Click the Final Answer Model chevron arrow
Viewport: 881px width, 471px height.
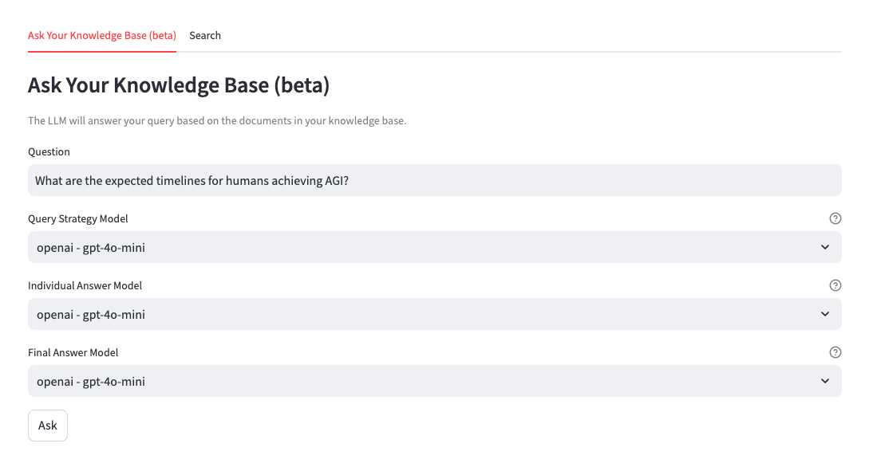[x=825, y=381]
